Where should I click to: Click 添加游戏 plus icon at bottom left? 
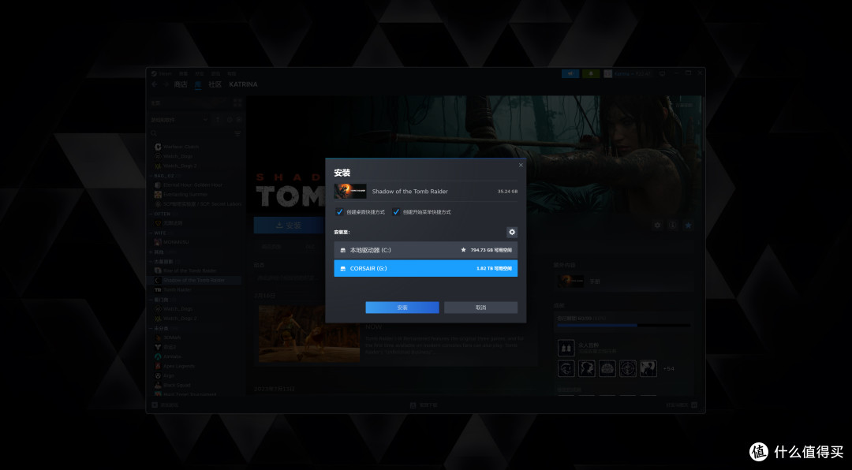(155, 405)
